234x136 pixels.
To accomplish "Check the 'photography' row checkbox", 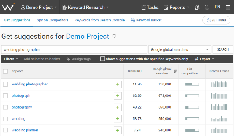I will (5, 107).
